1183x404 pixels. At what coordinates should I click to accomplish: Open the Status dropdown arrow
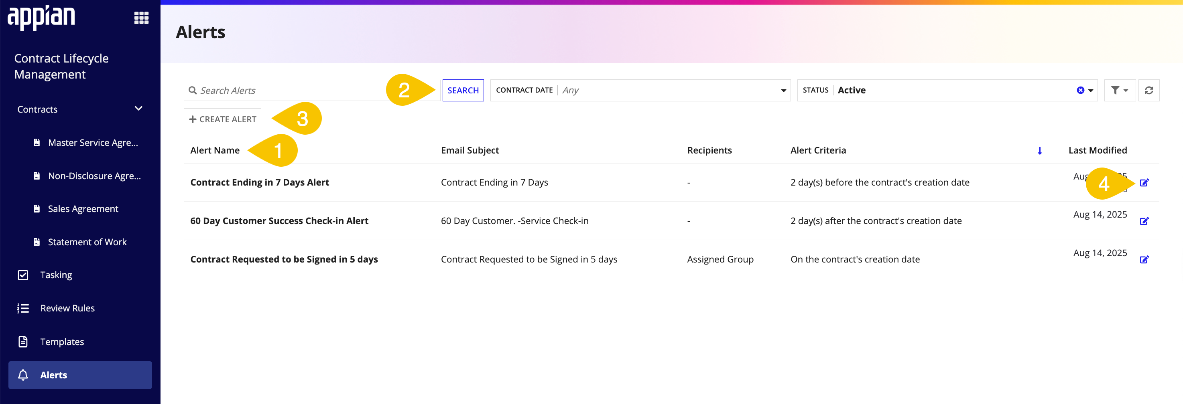[x=1091, y=90]
